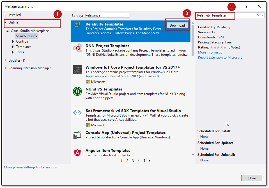This screenshot has height=188, width=269.
Task: Go to results page 4
Action: click(139, 161)
